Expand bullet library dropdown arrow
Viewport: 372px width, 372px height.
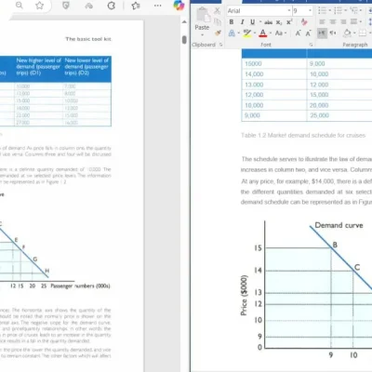point(329,11)
